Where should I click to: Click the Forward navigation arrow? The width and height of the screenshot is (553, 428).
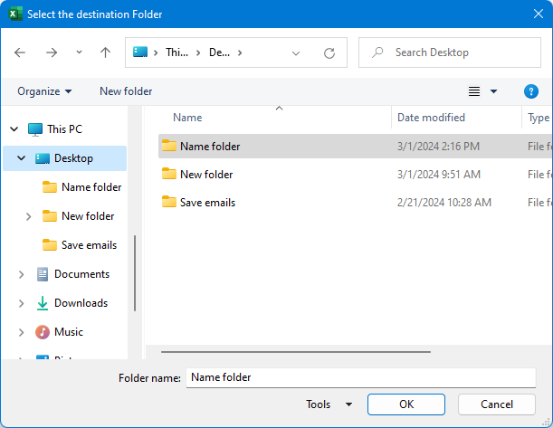(x=52, y=52)
